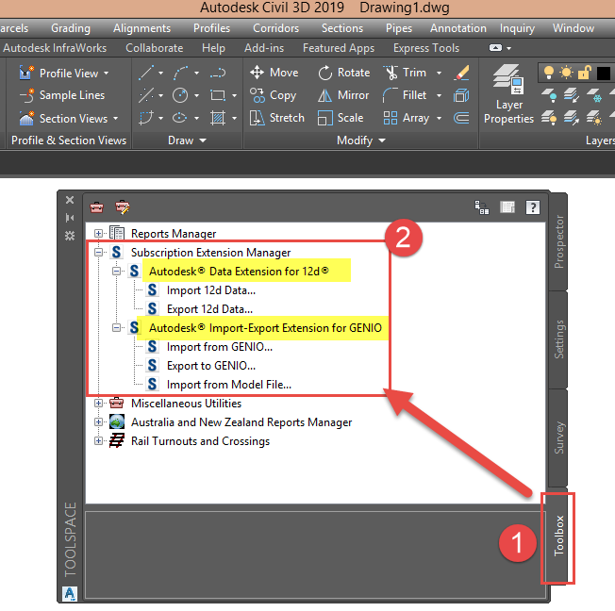Open the Section Views tool
Screen dimensions: 615x611
click(x=68, y=119)
